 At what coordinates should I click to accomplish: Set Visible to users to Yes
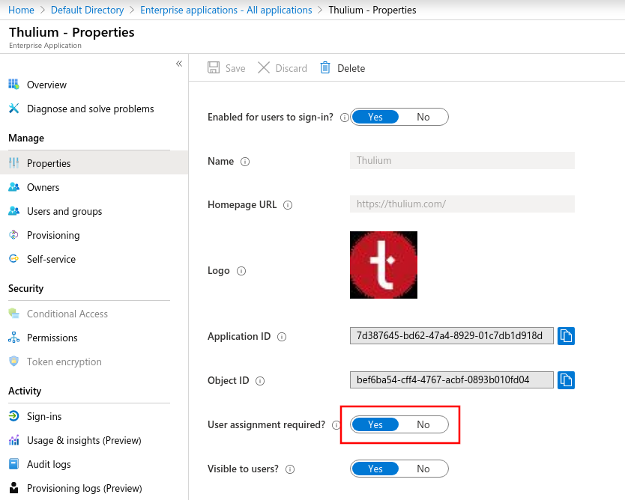tap(375, 469)
